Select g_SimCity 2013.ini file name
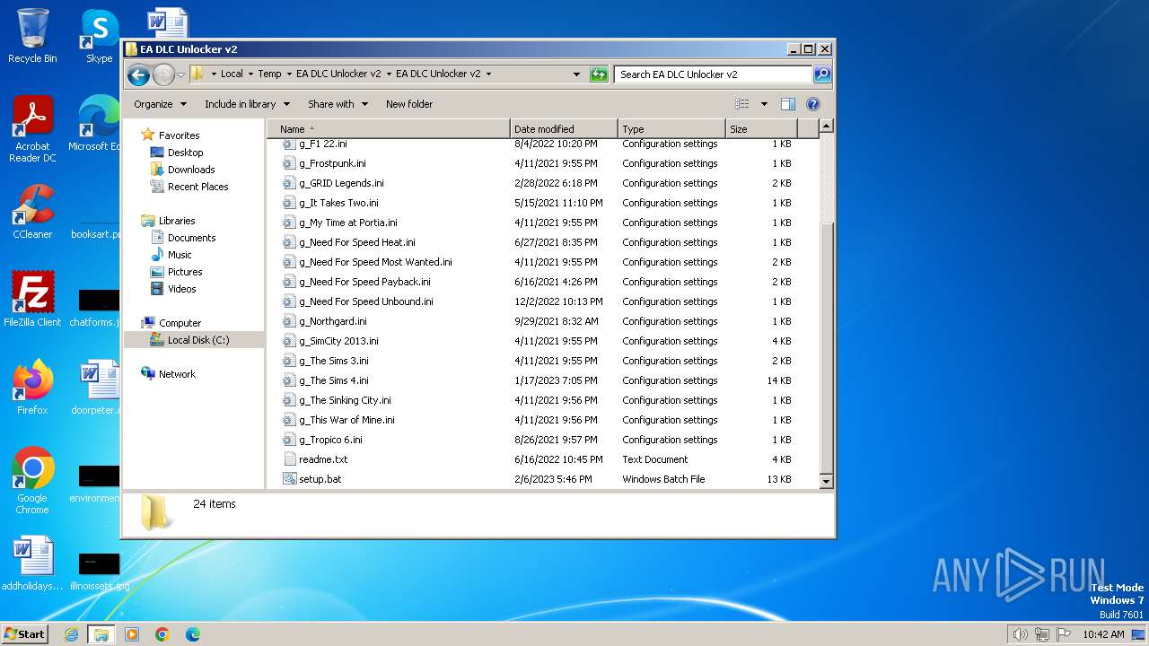Image resolution: width=1149 pixels, height=646 pixels. 338,341
